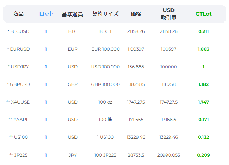The width and height of the screenshot is (229, 165).
Task: Click the GTLot value 0.211
Action: click(203, 31)
